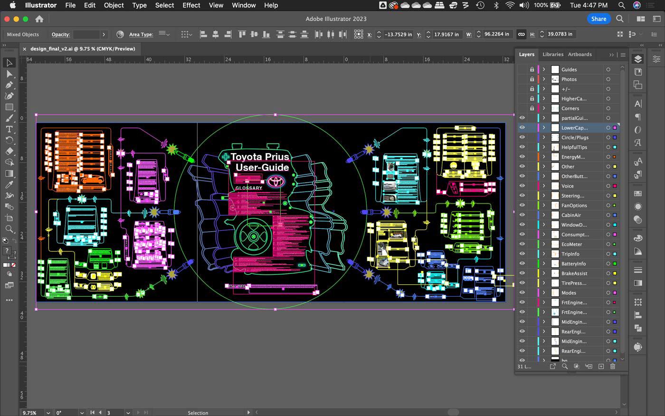Viewport: 665px width, 416px height.
Task: Toggle visibility of BatteryInfo layer
Action: (522, 264)
